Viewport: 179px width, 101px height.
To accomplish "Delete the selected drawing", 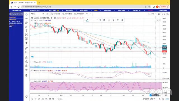I will 122,20.
